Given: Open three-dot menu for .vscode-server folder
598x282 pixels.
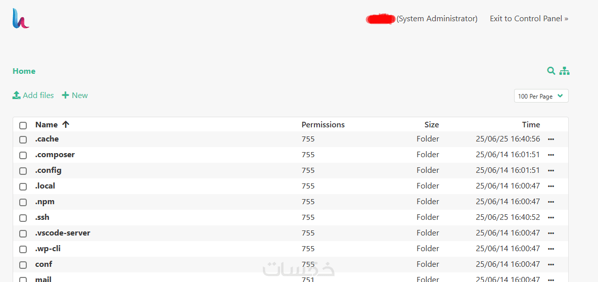Looking at the screenshot, I should tap(551, 233).
